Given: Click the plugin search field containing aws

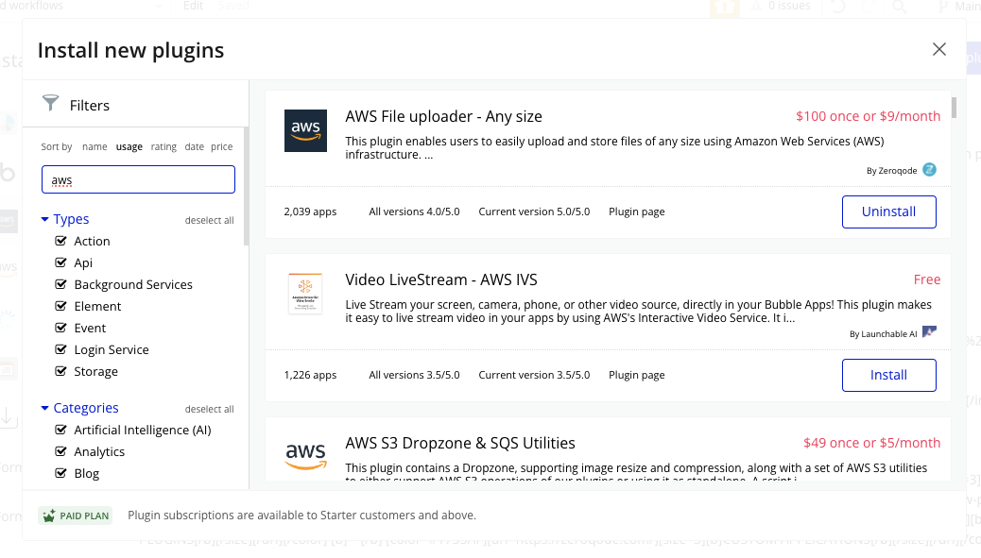Looking at the screenshot, I should click(138, 179).
